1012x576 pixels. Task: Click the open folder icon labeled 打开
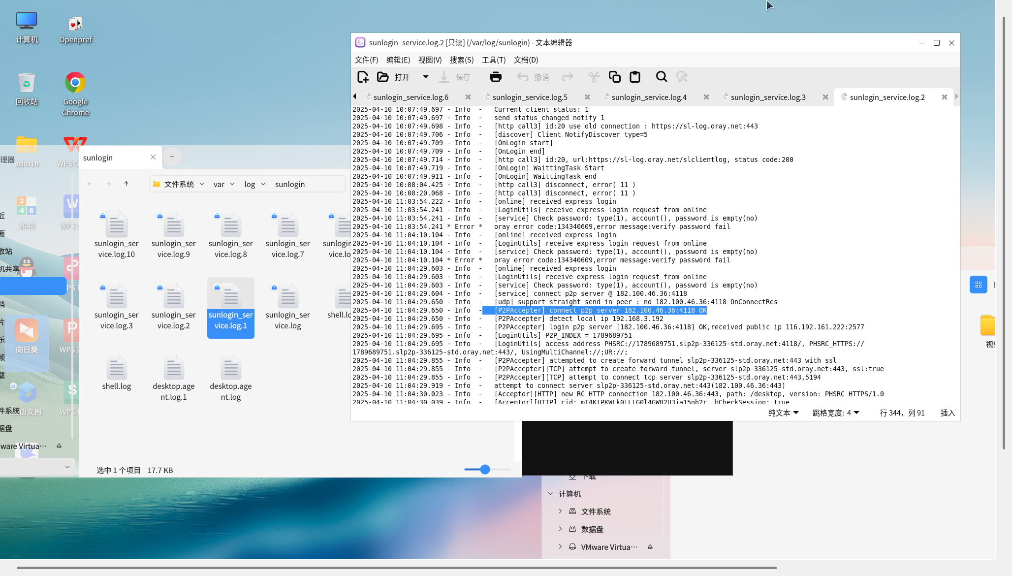click(x=383, y=77)
